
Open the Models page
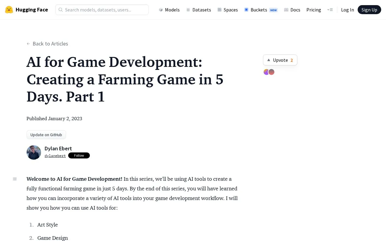(x=169, y=10)
